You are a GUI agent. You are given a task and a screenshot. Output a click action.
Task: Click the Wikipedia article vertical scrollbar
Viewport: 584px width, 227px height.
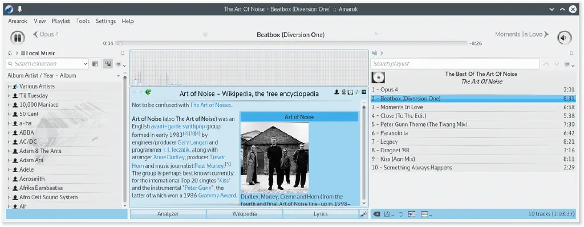pyautogui.click(x=364, y=153)
